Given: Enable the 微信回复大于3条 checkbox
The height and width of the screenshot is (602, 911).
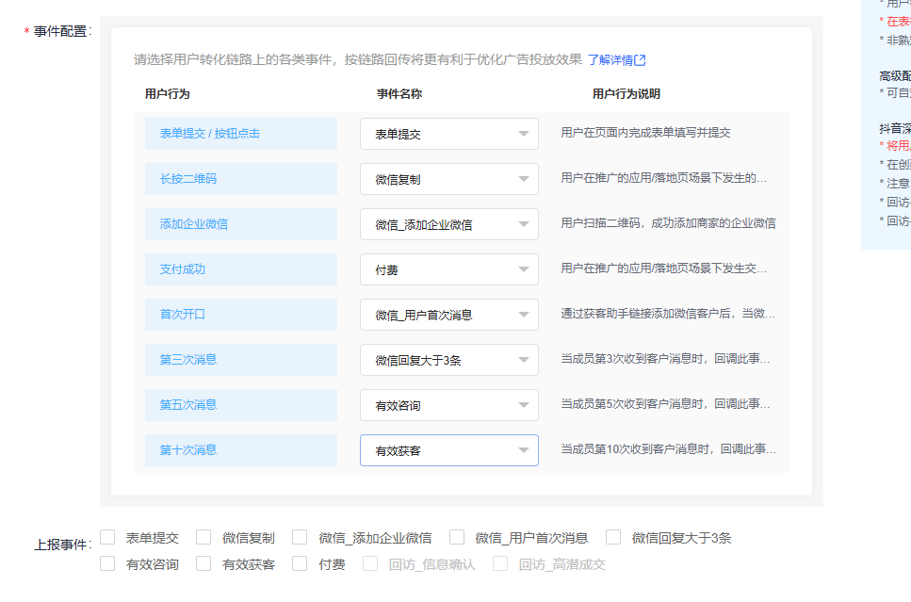Looking at the screenshot, I should (613, 537).
